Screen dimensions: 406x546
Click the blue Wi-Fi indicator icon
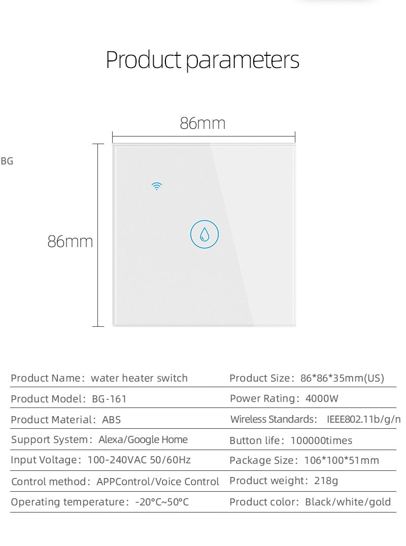pyautogui.click(x=157, y=186)
